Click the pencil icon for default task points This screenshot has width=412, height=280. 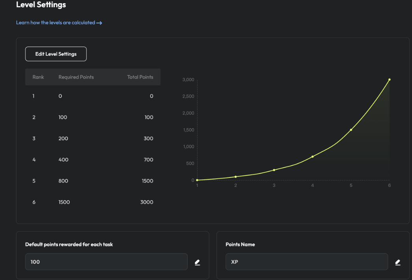(x=197, y=262)
